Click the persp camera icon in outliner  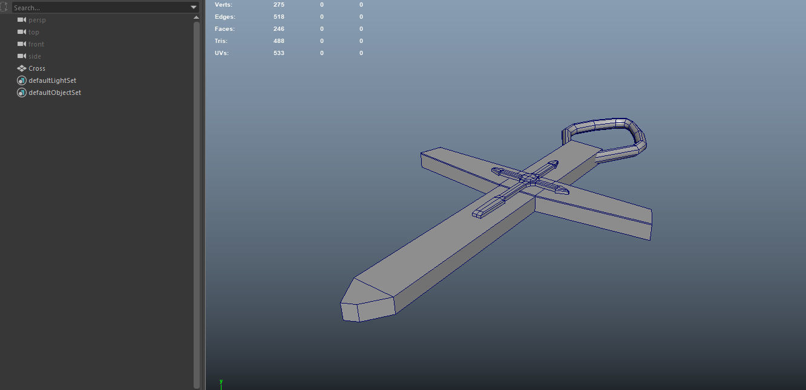(22, 20)
